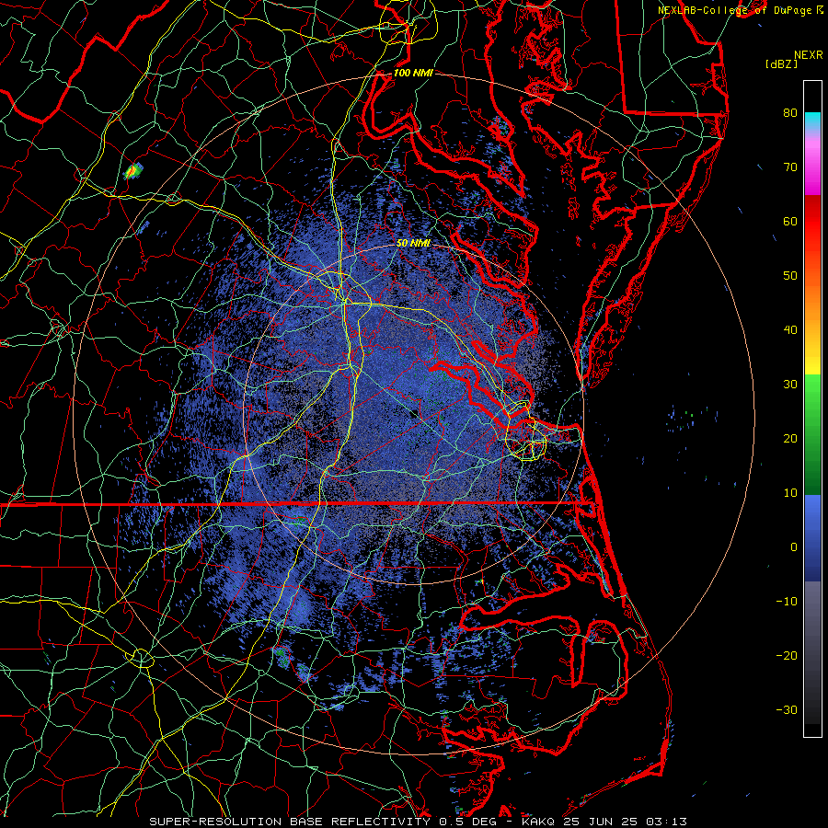Click the '50 NMI' range ring label
The height and width of the screenshot is (828, 828).
pyautogui.click(x=413, y=243)
